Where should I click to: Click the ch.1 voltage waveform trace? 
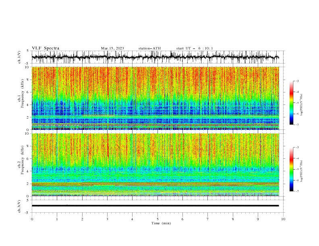click(x=155, y=57)
